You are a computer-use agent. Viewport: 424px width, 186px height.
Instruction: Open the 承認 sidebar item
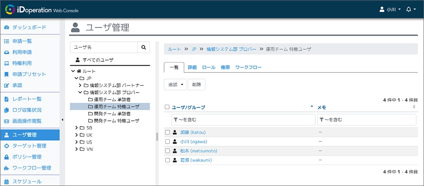click(30, 85)
